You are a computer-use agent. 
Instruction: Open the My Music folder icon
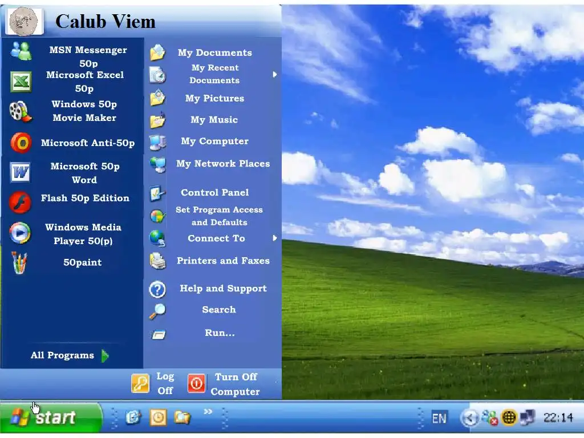pyautogui.click(x=157, y=120)
